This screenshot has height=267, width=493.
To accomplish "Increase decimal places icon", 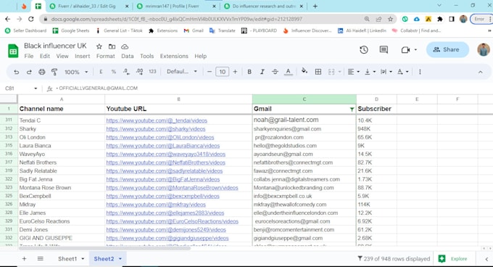I will pos(140,72).
